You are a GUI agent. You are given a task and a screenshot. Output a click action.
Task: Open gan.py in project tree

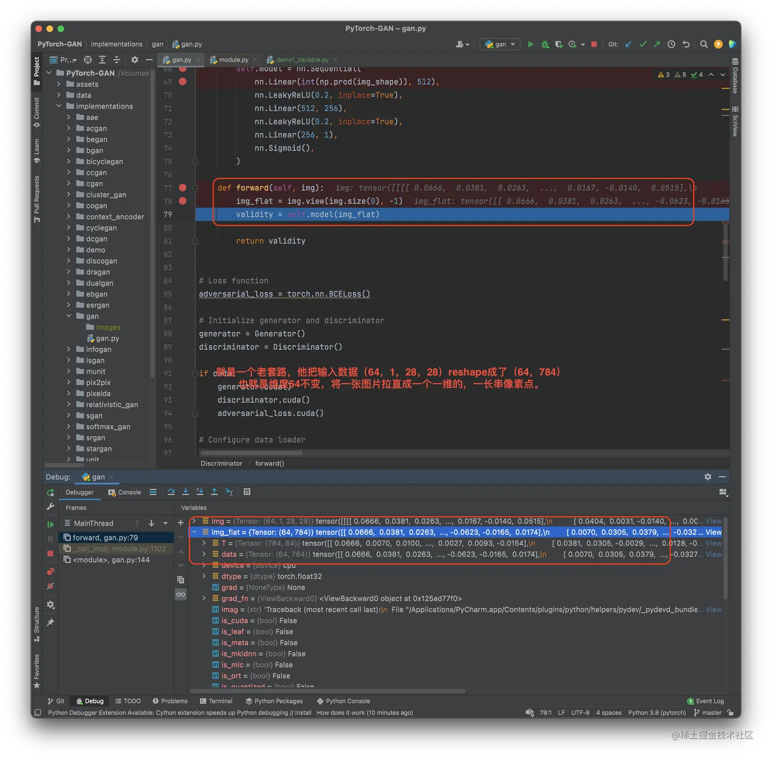click(x=107, y=338)
